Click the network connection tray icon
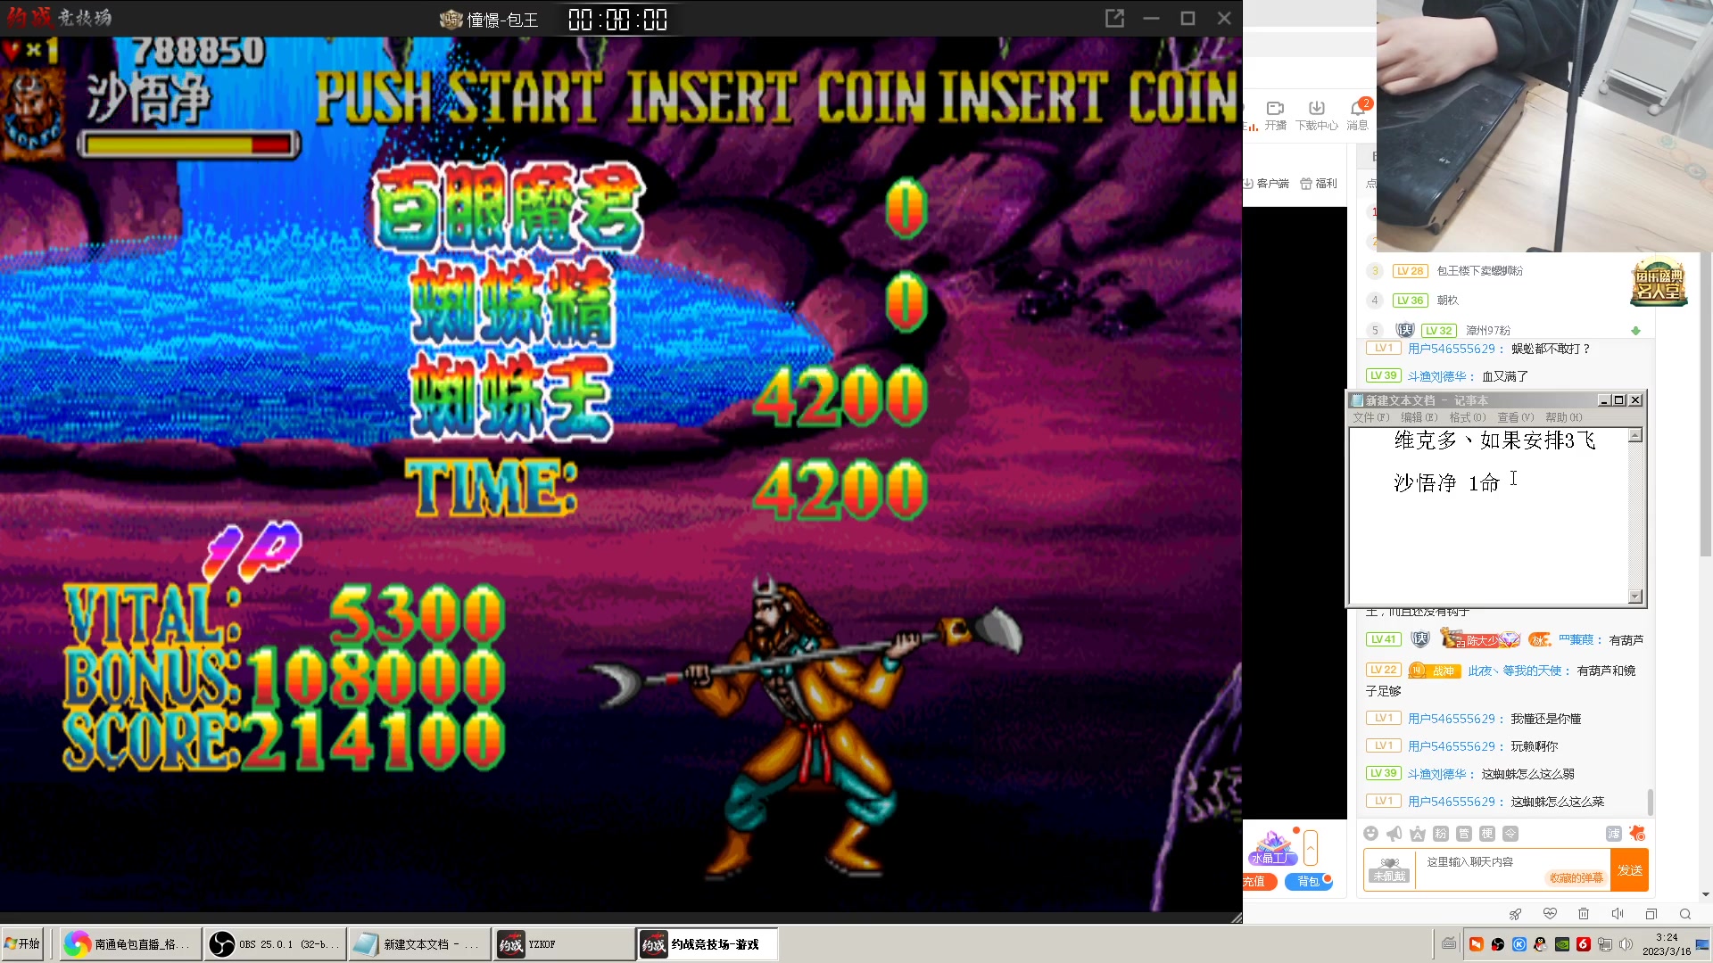The height and width of the screenshot is (963, 1713). coord(1605,944)
